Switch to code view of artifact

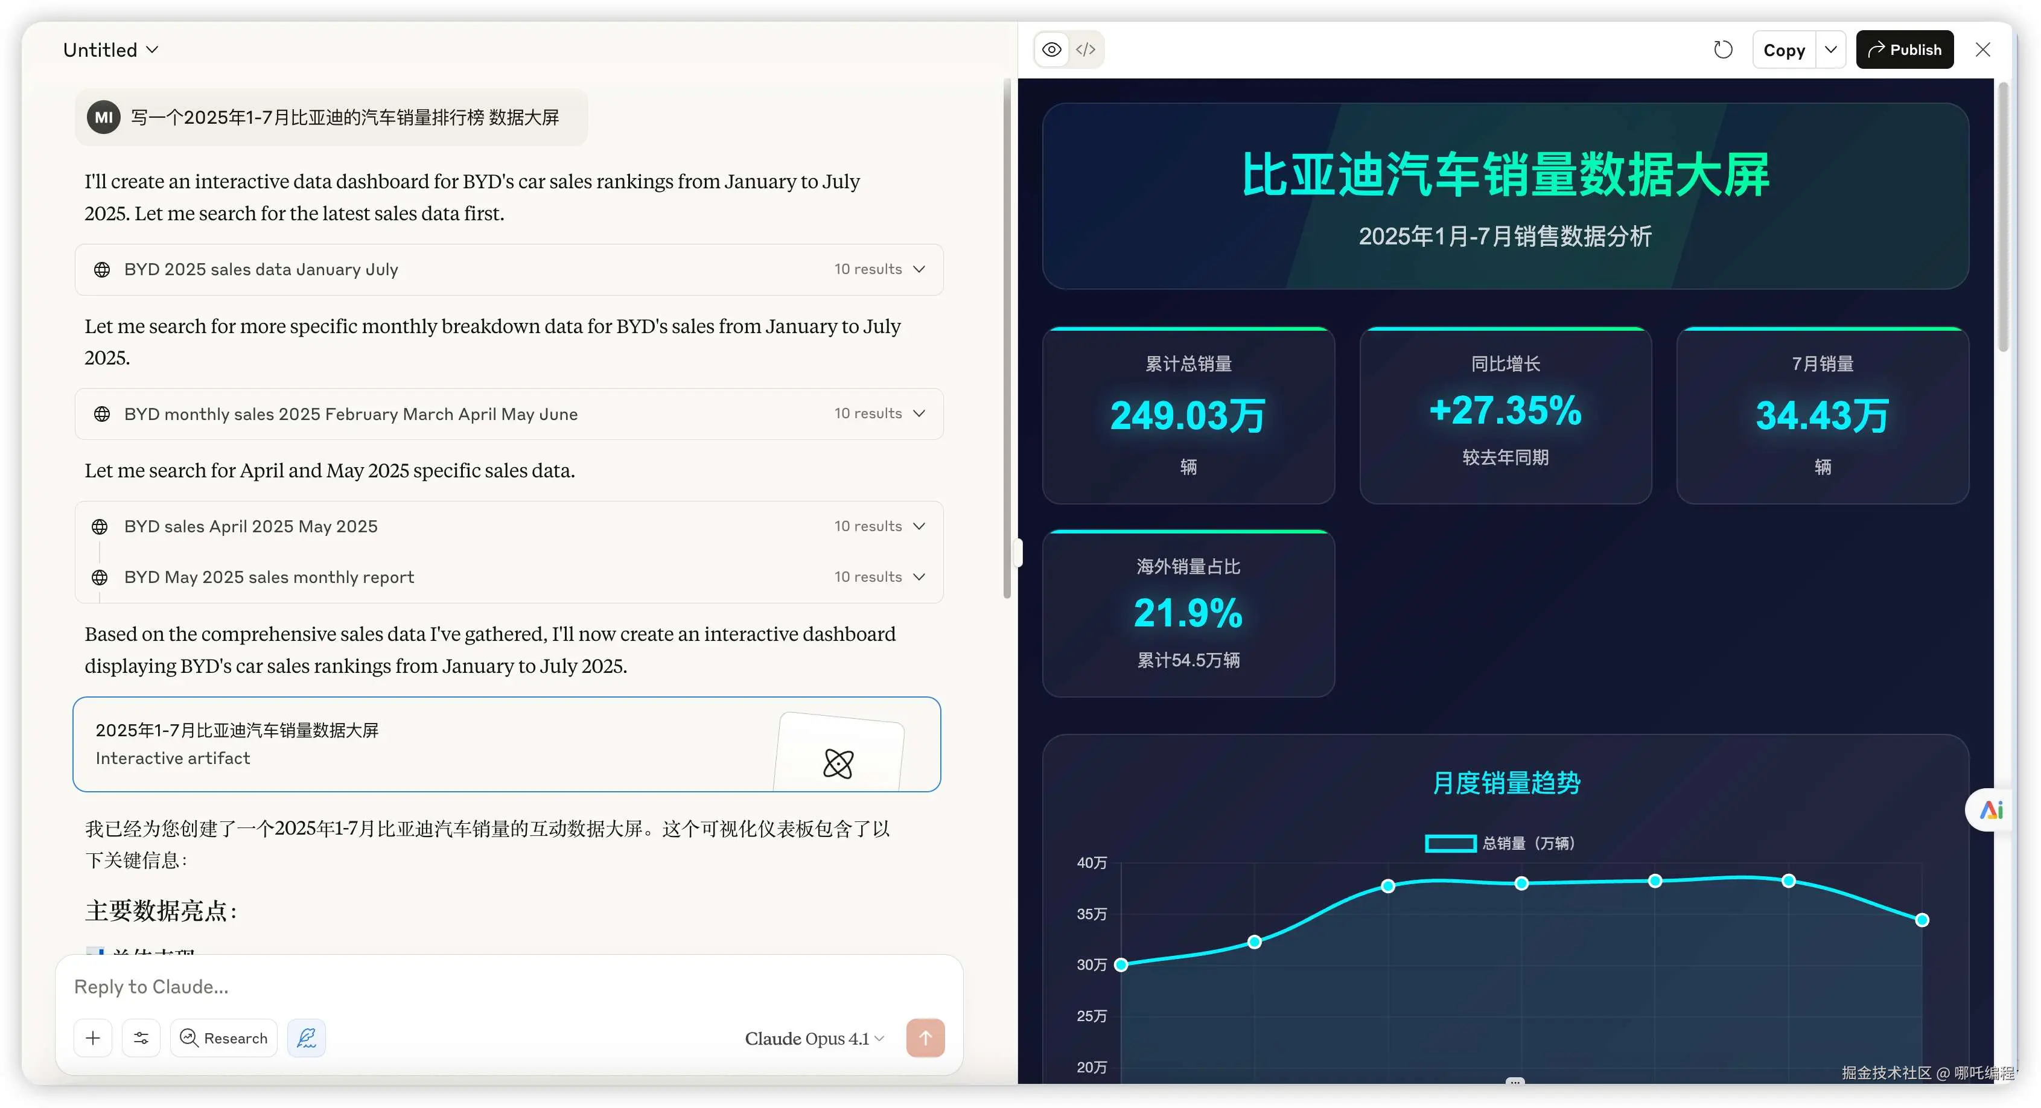(x=1086, y=50)
